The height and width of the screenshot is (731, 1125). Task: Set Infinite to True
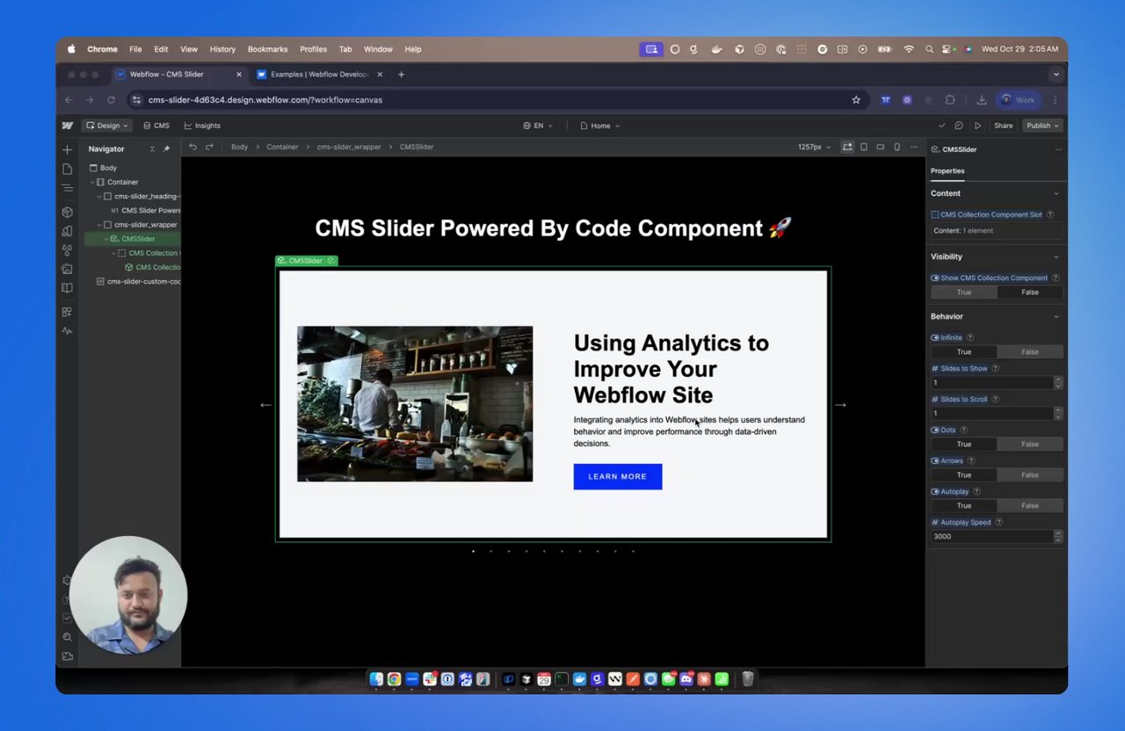click(x=964, y=352)
